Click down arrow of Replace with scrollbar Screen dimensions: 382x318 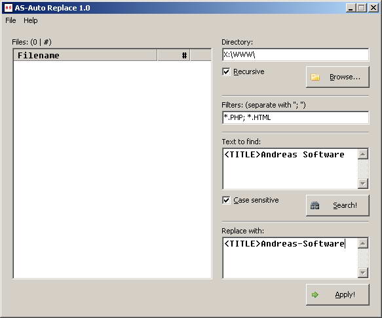coord(363,273)
